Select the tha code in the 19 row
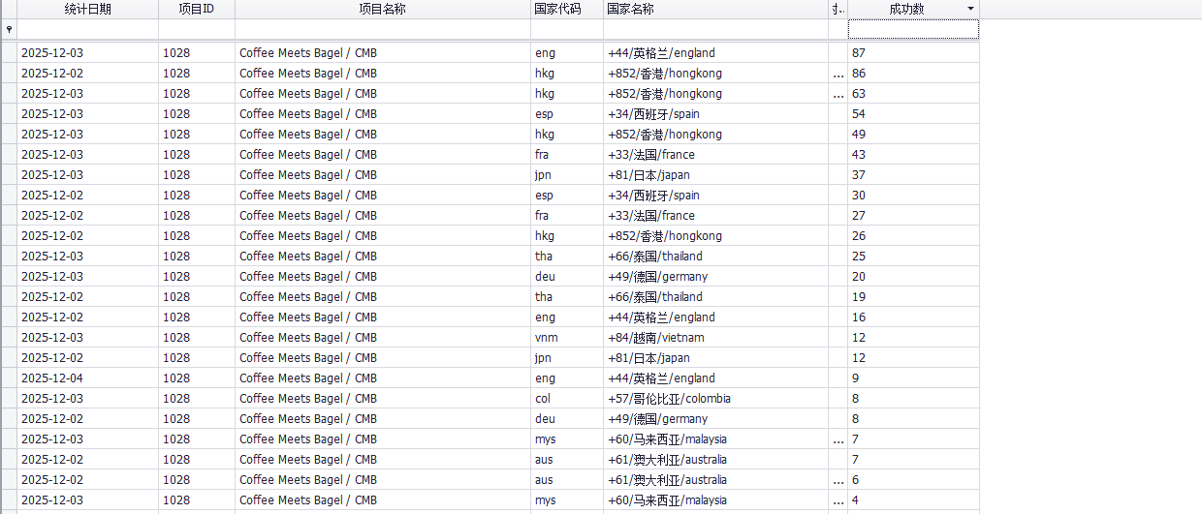Viewport: 1202px width, 514px height. [x=566, y=297]
